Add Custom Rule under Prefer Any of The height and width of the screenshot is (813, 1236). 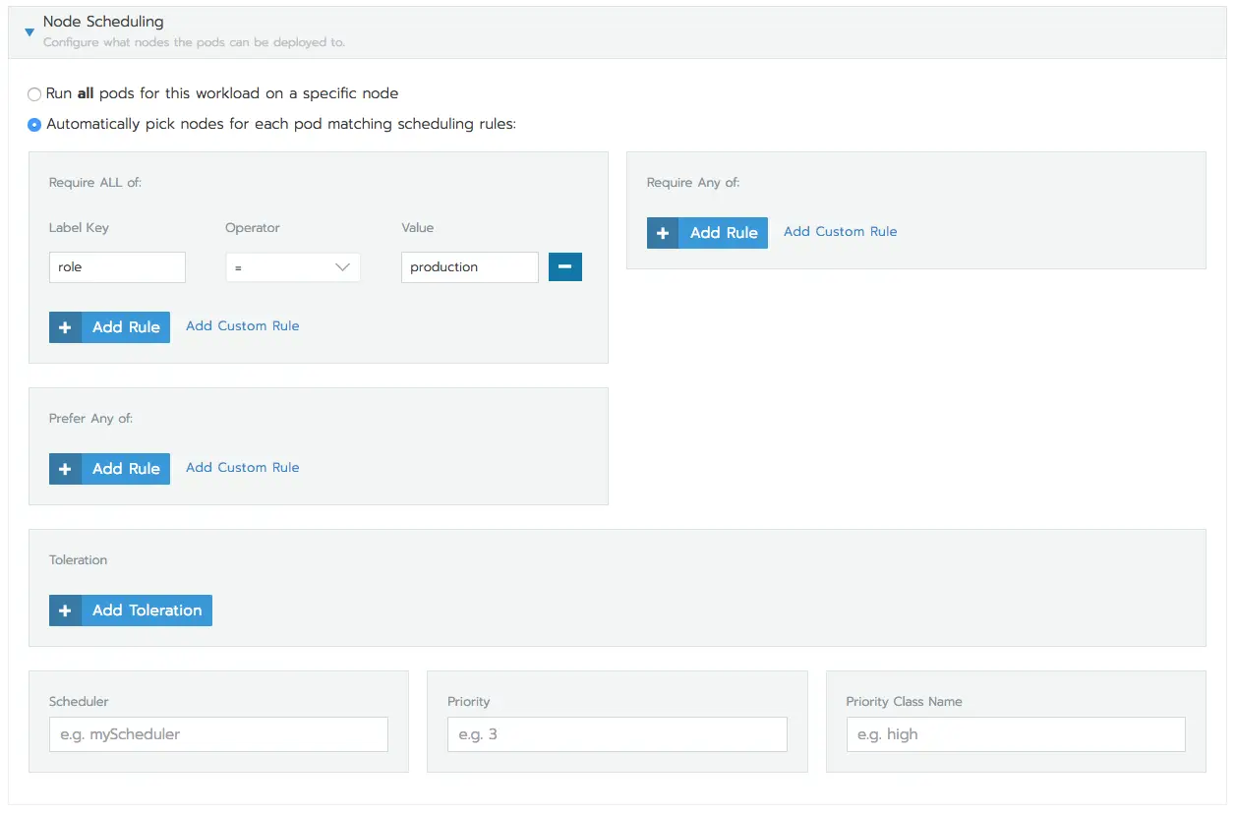coord(243,468)
